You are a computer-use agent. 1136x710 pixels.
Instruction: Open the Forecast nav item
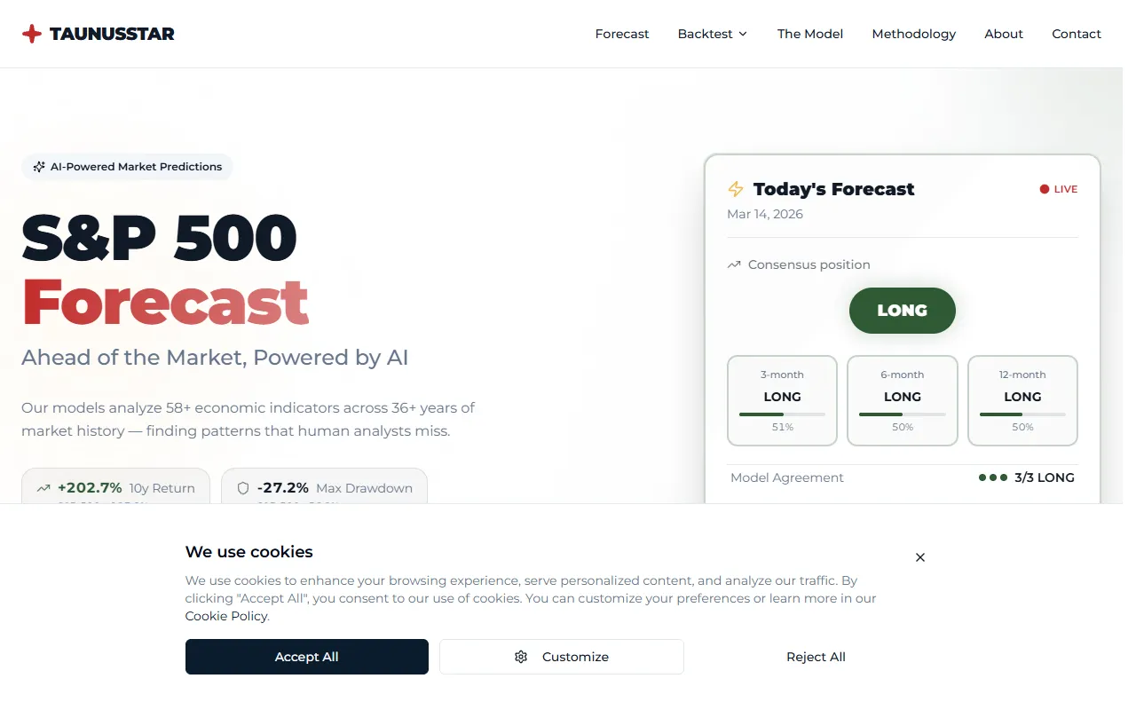click(622, 34)
